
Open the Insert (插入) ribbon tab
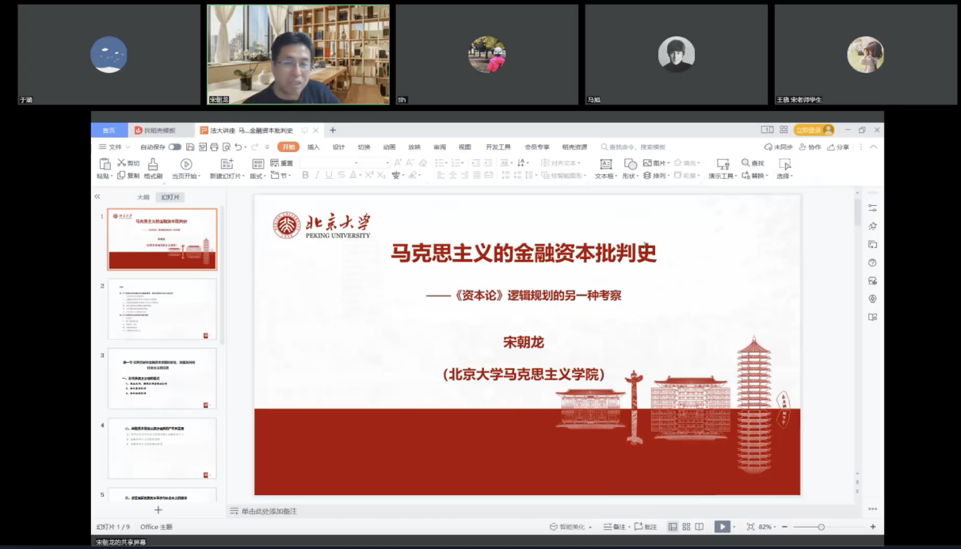(x=314, y=147)
